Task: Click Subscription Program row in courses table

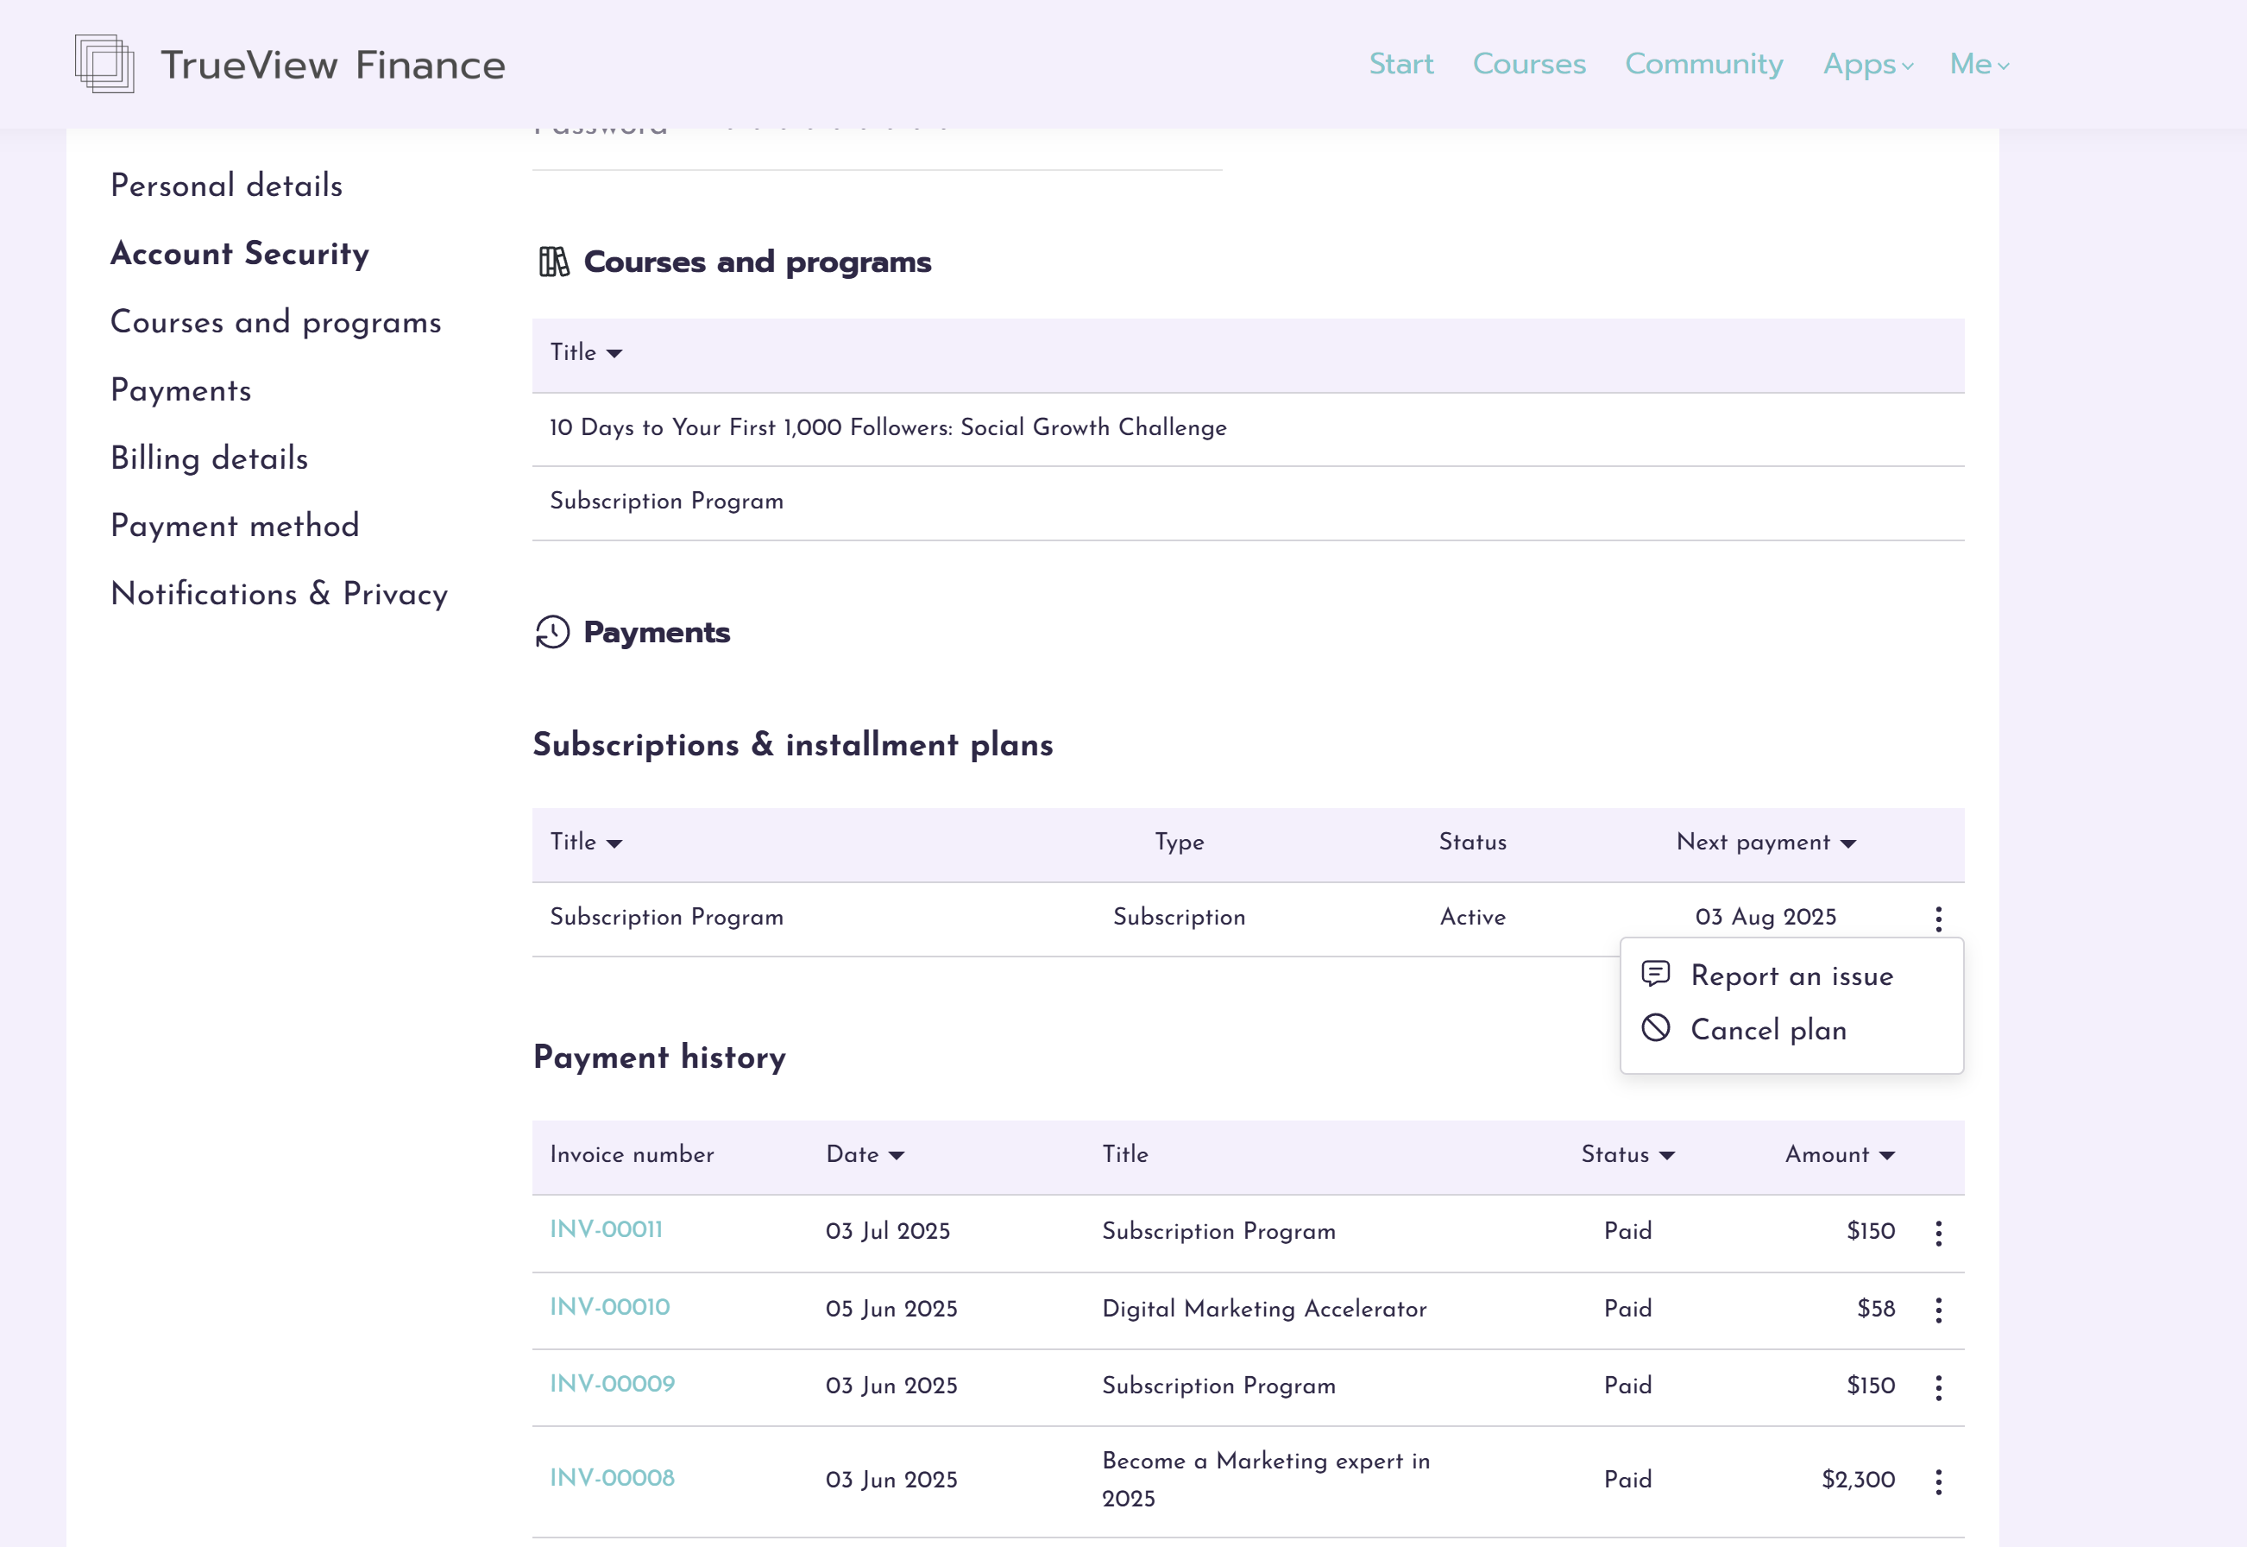Action: [667, 501]
